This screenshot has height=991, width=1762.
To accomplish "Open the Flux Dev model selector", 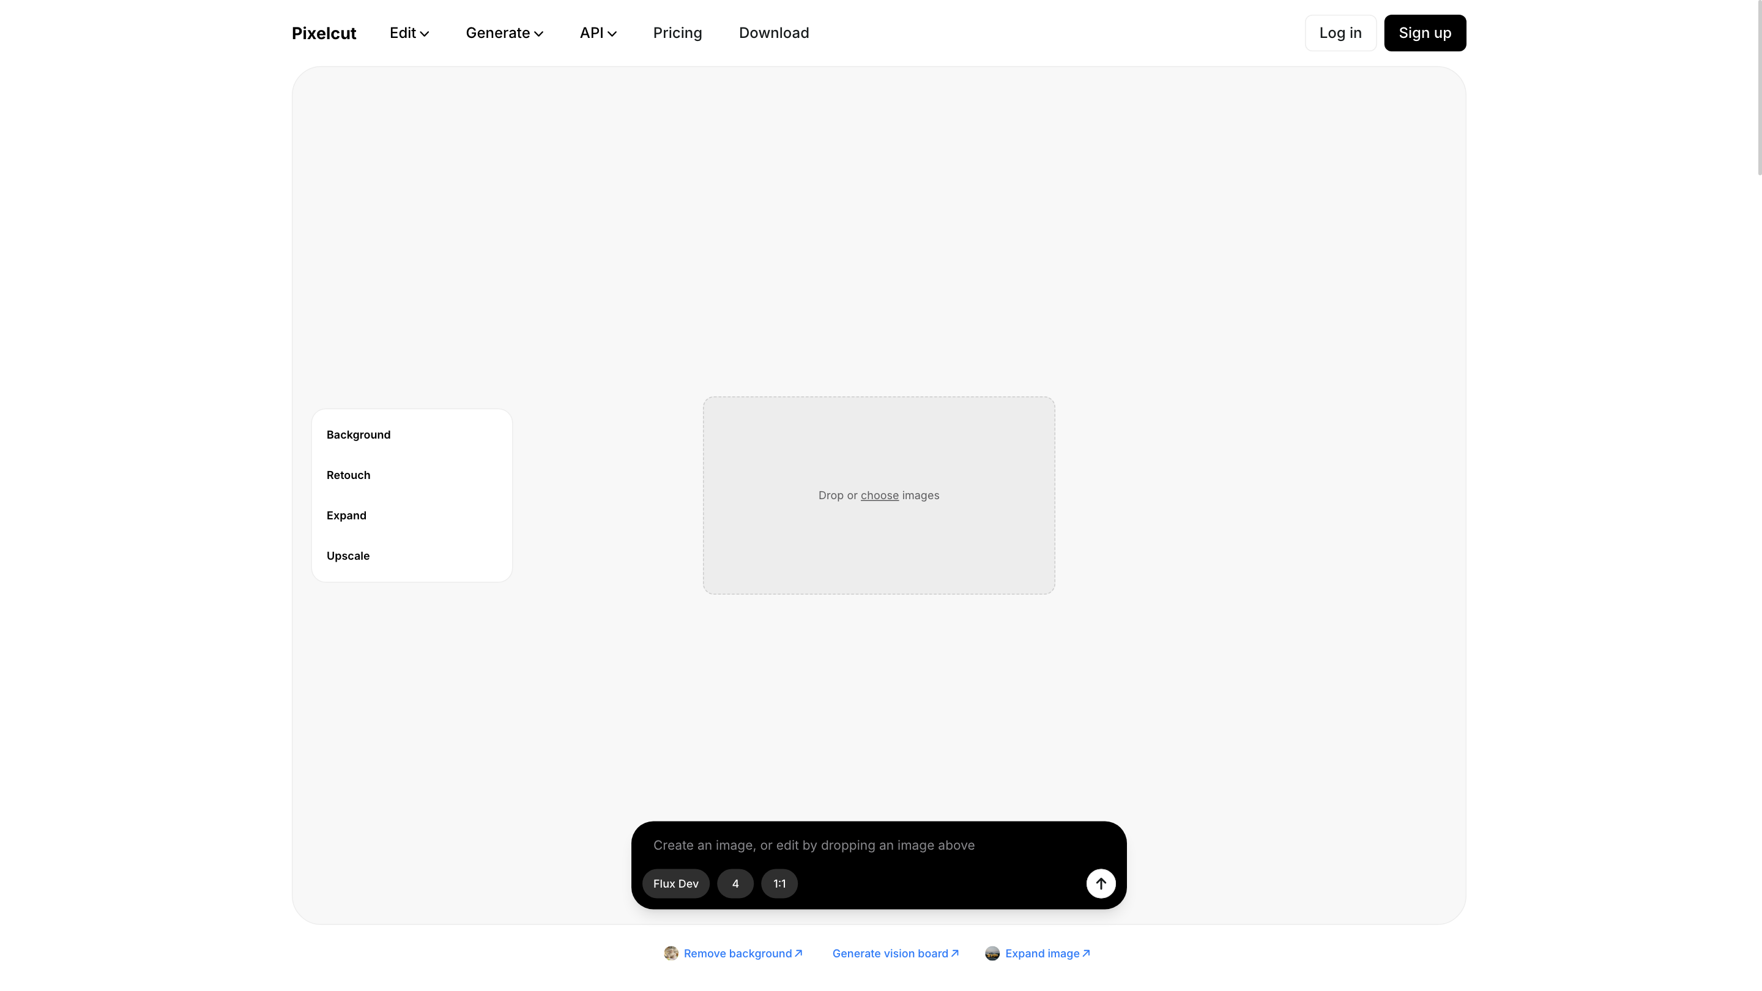I will pyautogui.click(x=675, y=883).
